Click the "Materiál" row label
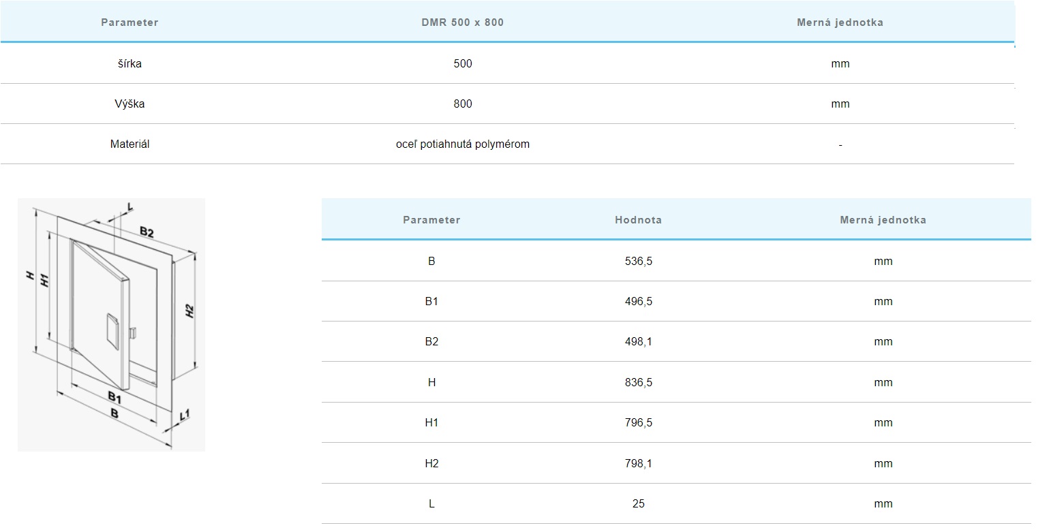The image size is (1064, 532). point(130,144)
